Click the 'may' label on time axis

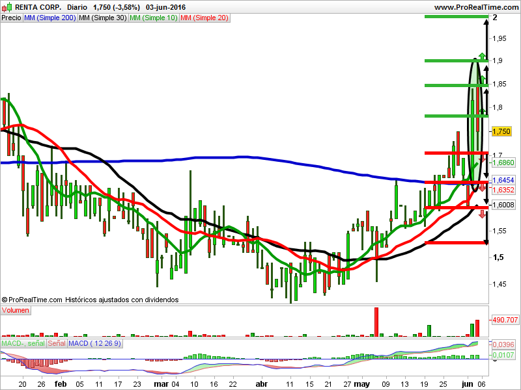pos(362,384)
